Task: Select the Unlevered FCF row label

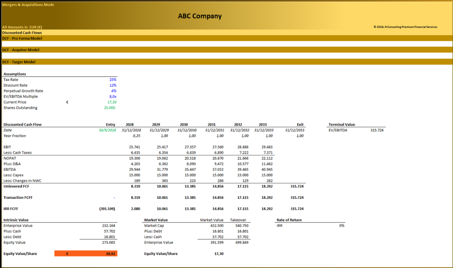Action: pos(16,186)
